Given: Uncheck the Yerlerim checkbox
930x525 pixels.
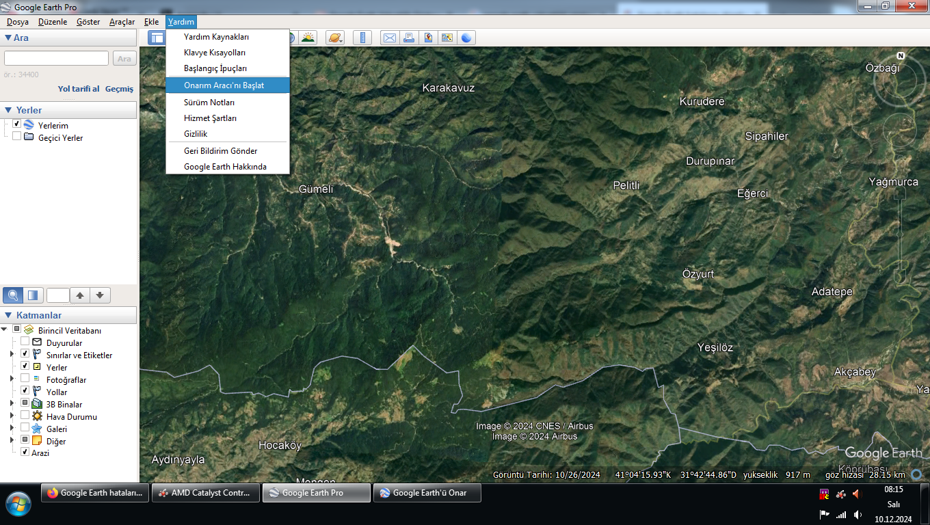Looking at the screenshot, I should pyautogui.click(x=17, y=124).
